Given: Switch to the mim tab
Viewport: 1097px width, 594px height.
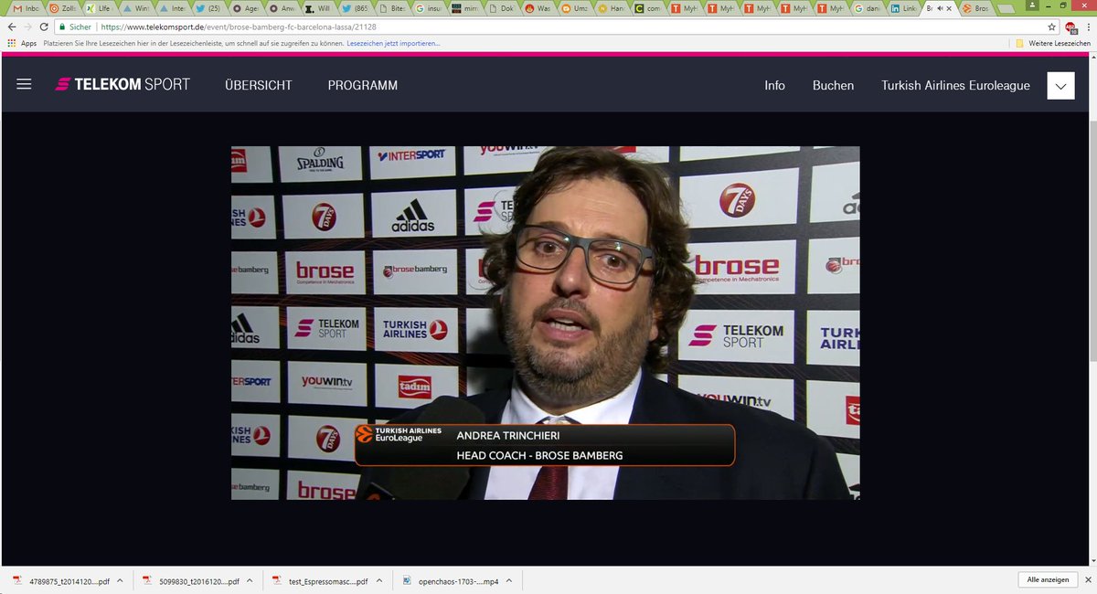Looking at the screenshot, I should pyautogui.click(x=466, y=8).
